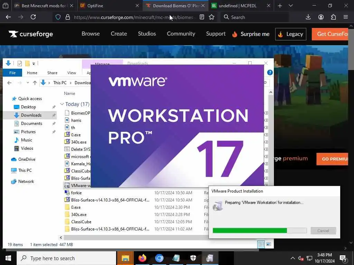Click the curseforge logo

[31, 34]
